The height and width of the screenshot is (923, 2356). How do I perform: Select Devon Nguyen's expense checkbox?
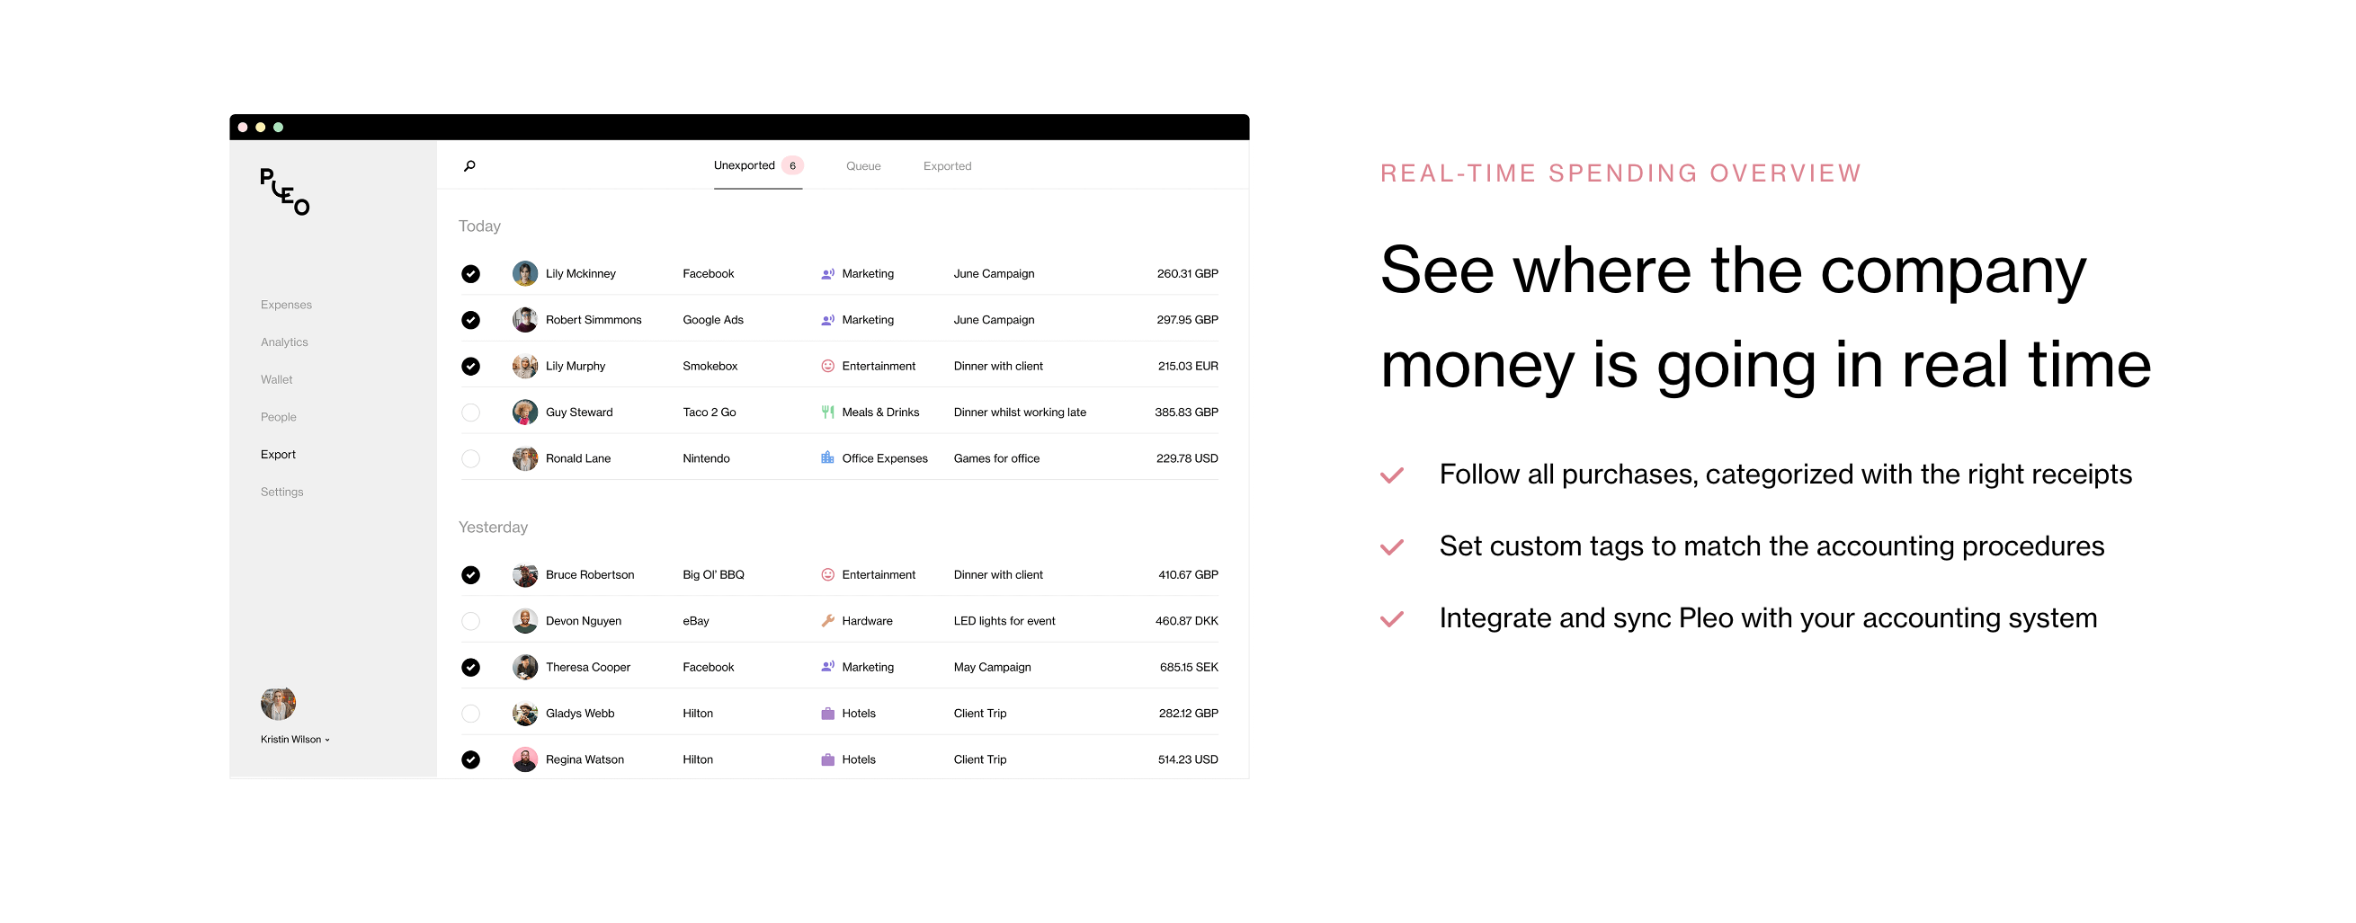[x=471, y=621]
